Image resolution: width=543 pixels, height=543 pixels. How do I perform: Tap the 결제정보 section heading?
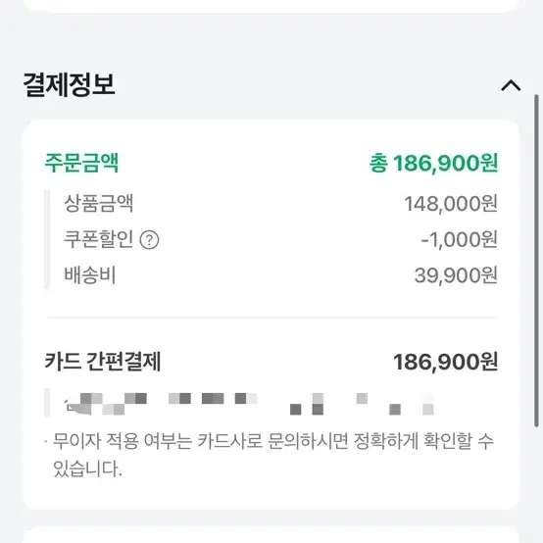coord(69,84)
